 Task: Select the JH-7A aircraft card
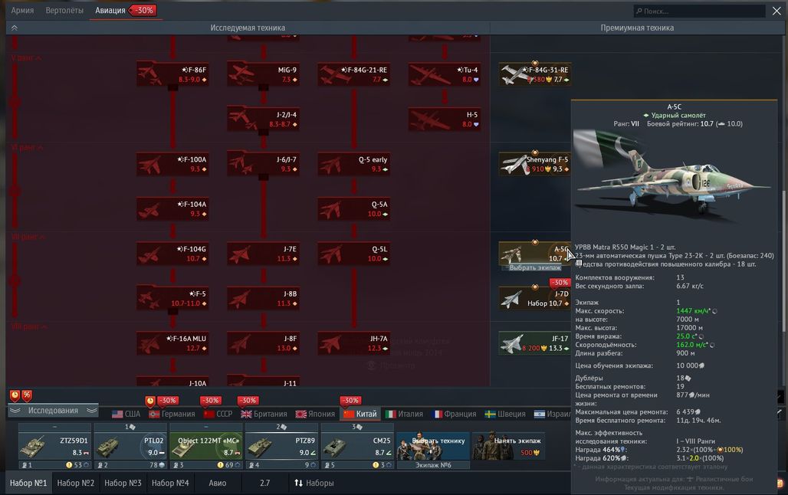click(x=354, y=343)
